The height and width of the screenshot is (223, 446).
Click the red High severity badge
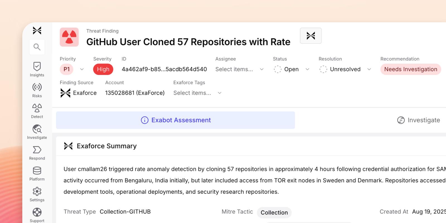103,69
